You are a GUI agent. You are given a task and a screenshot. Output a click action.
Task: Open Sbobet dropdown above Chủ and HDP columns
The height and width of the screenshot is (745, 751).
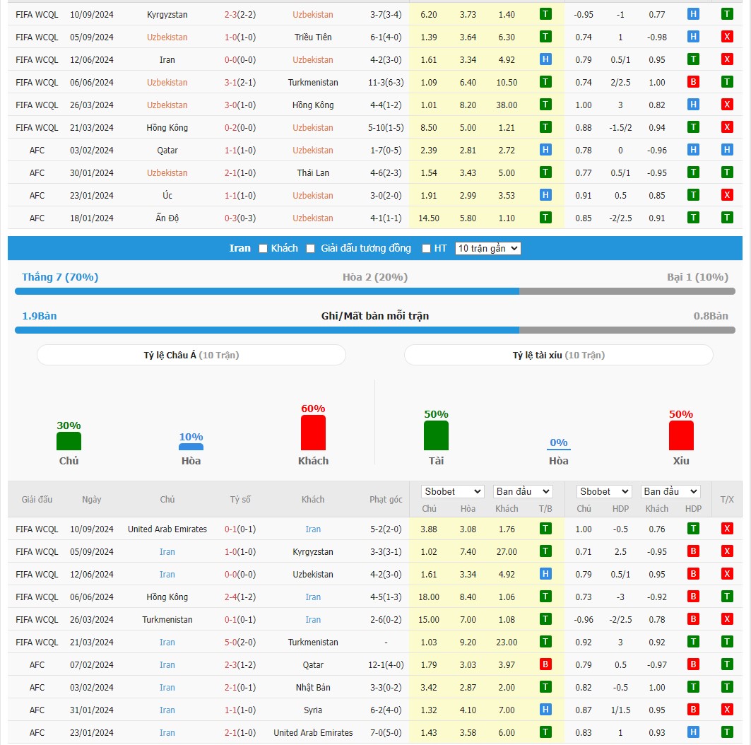pos(604,491)
